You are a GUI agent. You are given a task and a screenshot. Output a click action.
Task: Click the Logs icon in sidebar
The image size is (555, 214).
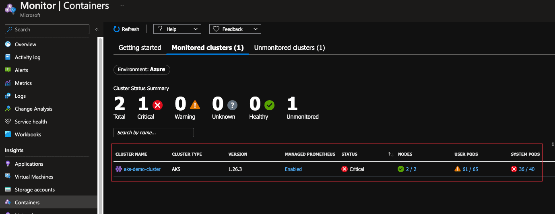[8, 96]
